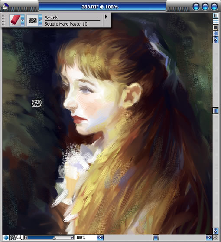
Task: Click the horizontal scrollbar thumb
Action: 156,237
